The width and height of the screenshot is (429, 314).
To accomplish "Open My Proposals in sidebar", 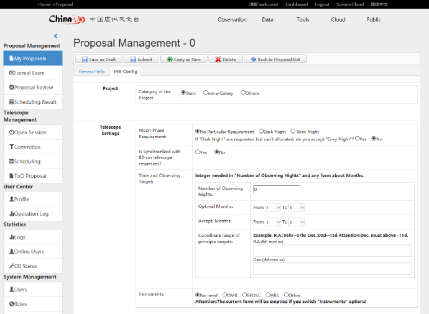I will (x=32, y=58).
